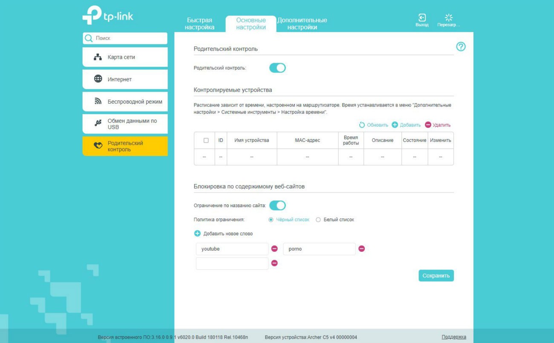Remove the youtube keyword with minus icon
Viewport: 554px width, 343px height.
pyautogui.click(x=274, y=249)
